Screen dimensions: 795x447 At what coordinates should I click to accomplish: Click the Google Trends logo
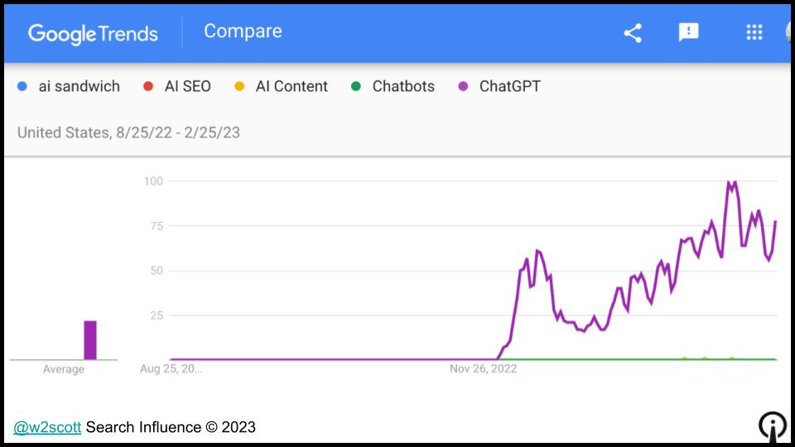(93, 33)
